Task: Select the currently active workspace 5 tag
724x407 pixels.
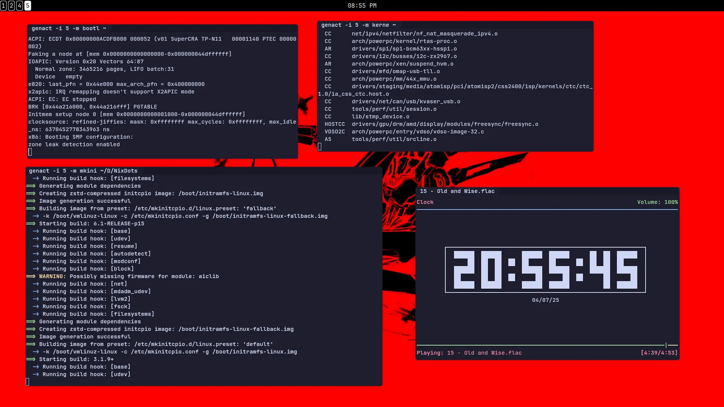Action: pos(27,5)
